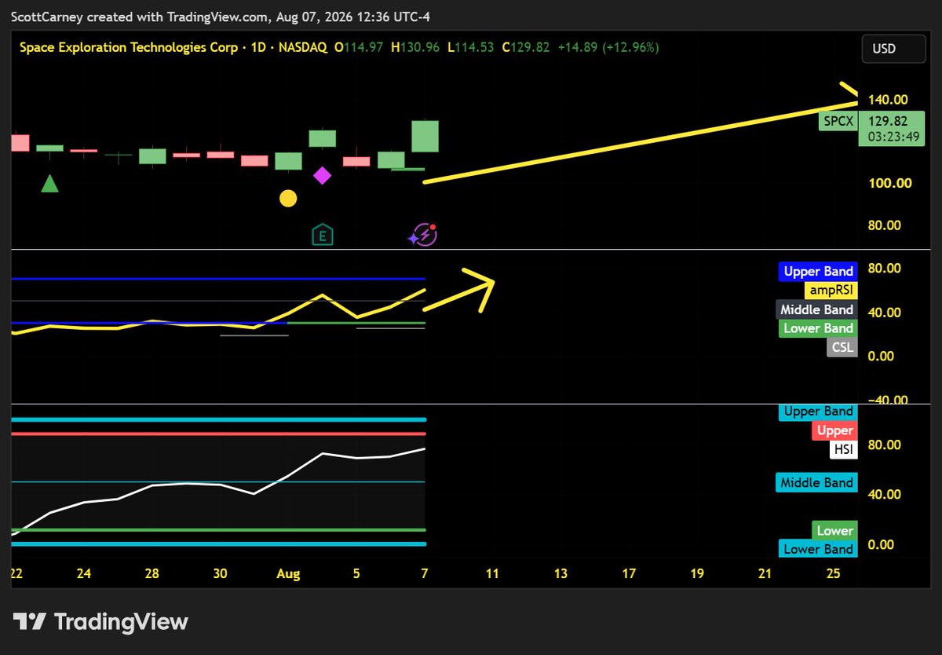Click the low value L114.53
This screenshot has height=655, width=942.
click(x=470, y=47)
